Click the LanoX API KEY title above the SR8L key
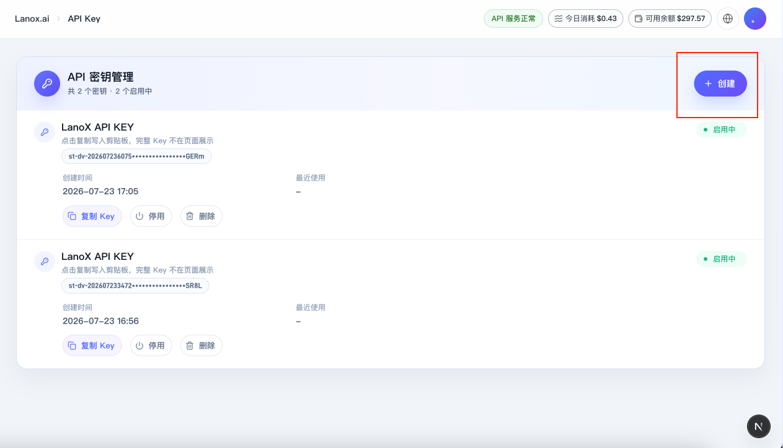Screen dimensions: 783x448 (x=97, y=256)
